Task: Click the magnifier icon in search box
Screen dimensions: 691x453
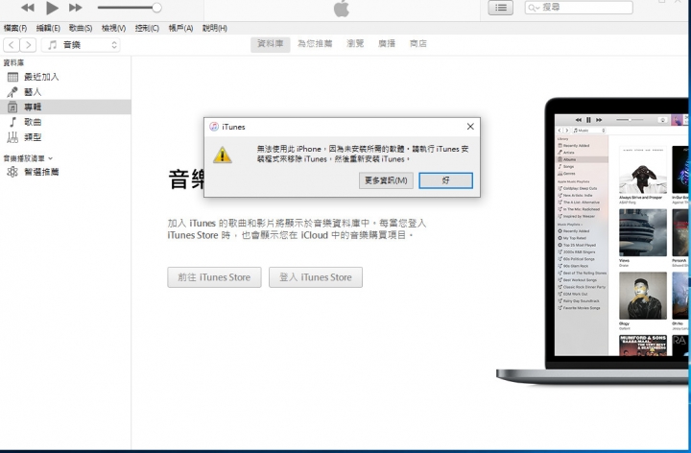Action: (x=534, y=8)
